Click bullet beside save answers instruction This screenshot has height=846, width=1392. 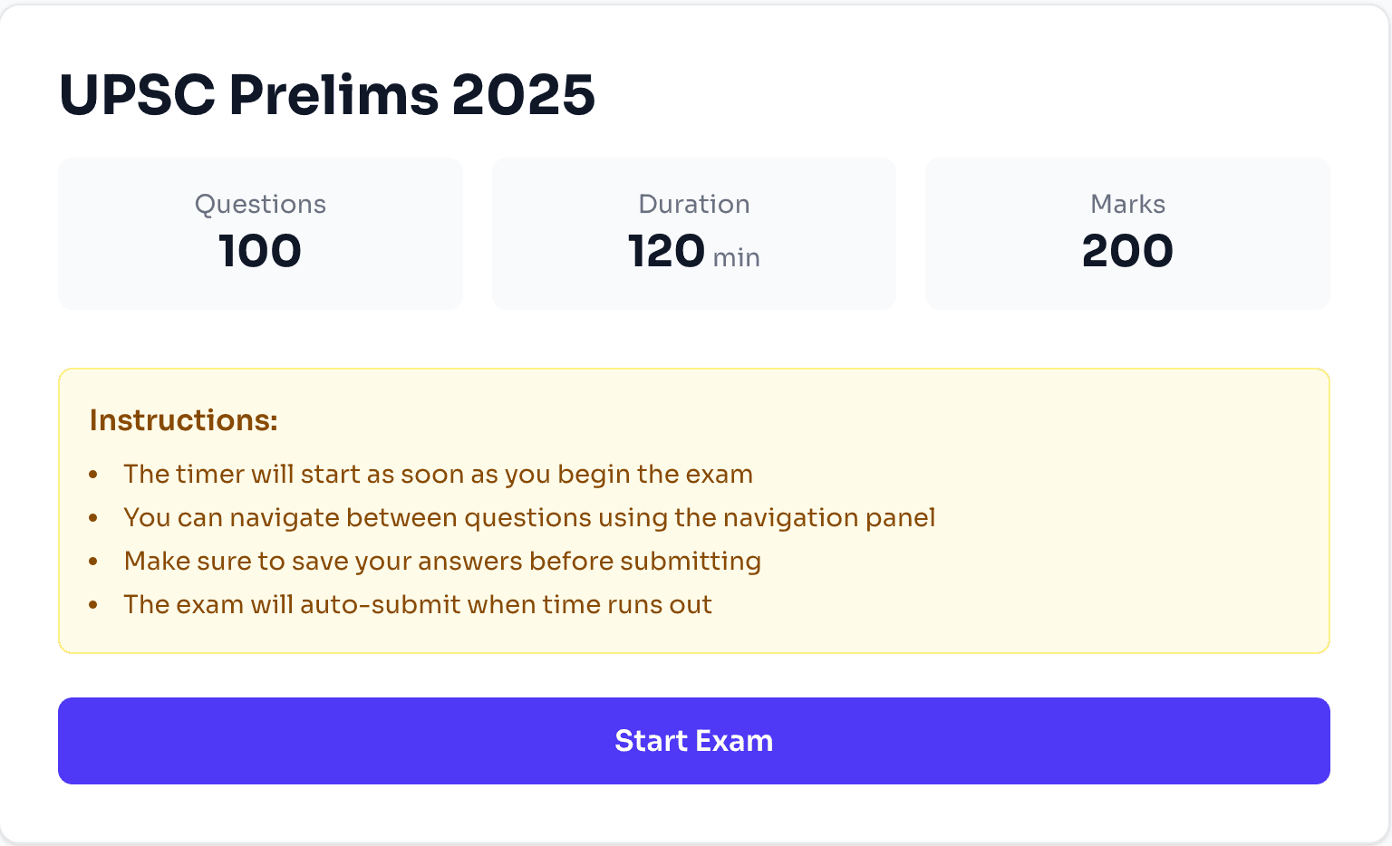pos(93,562)
